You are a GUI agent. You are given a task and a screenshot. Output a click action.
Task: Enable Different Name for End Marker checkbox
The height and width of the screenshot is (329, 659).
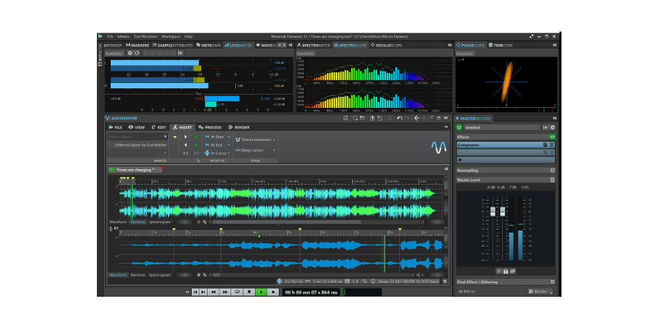pyautogui.click(x=111, y=145)
